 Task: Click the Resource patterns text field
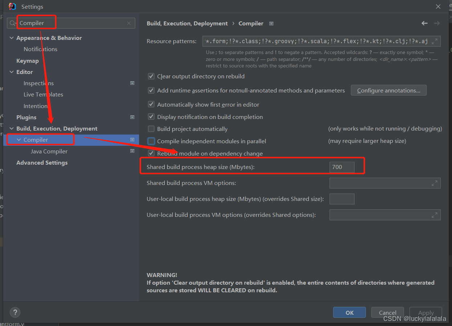pos(322,41)
